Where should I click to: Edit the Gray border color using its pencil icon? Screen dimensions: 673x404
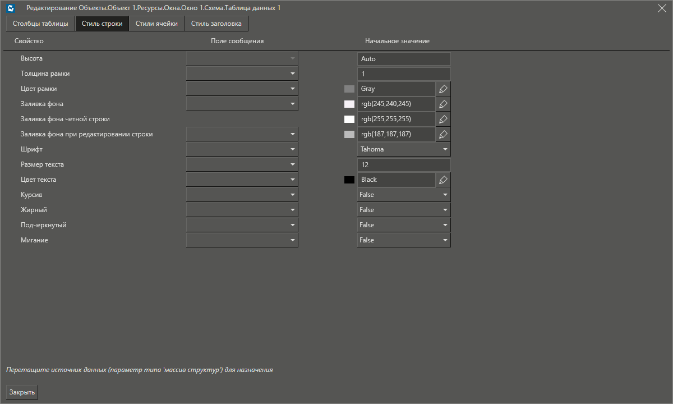pos(443,88)
